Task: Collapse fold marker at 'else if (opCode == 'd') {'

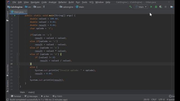Action: tap(19, 54)
